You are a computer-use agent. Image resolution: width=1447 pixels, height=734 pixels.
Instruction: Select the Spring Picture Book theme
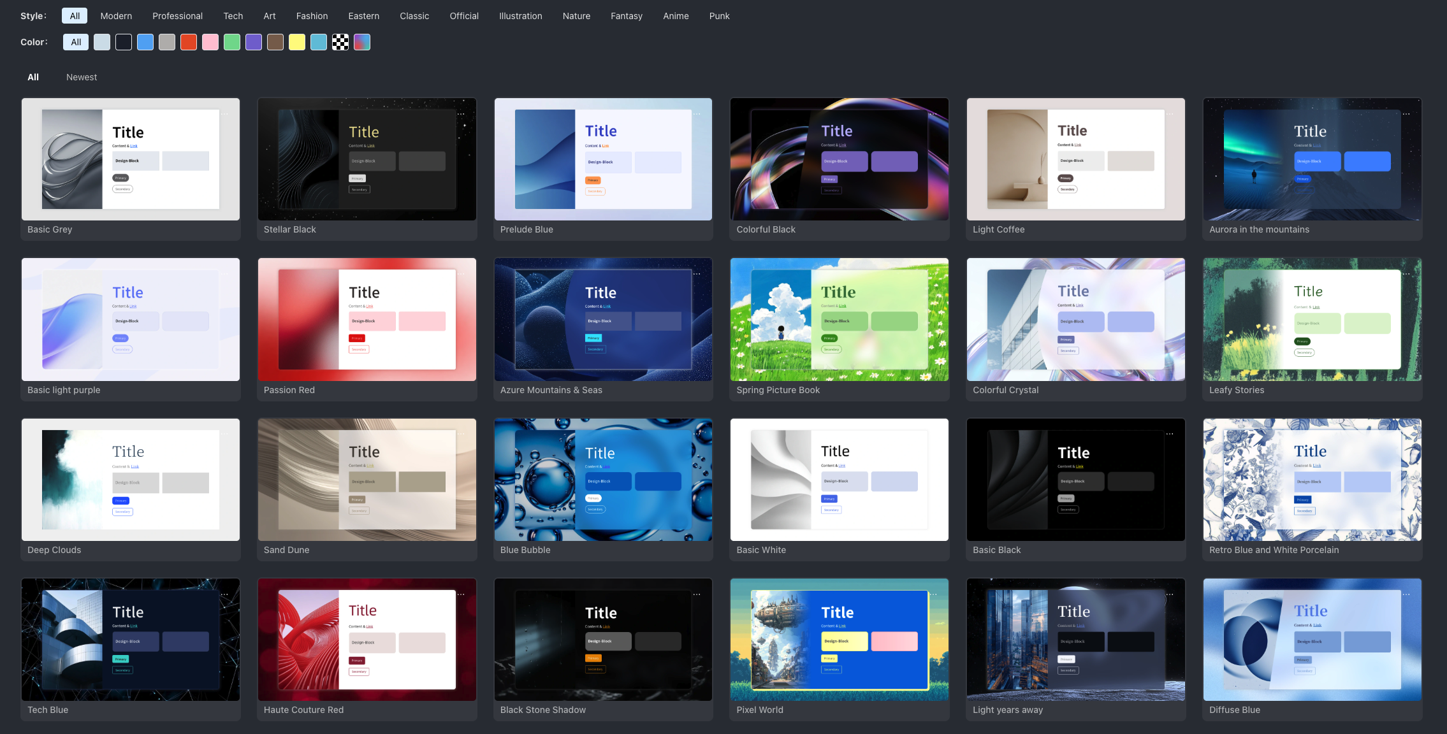click(x=839, y=319)
